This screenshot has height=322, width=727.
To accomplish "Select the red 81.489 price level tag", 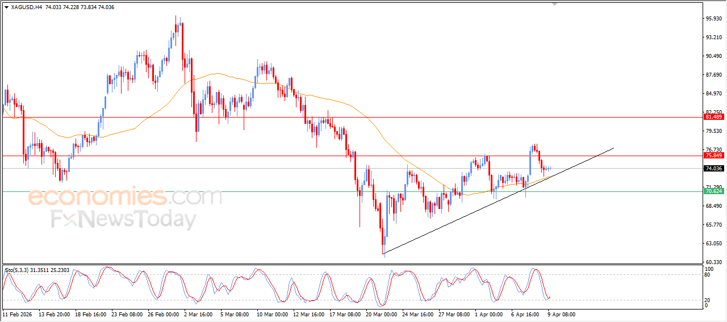I will 713,117.
